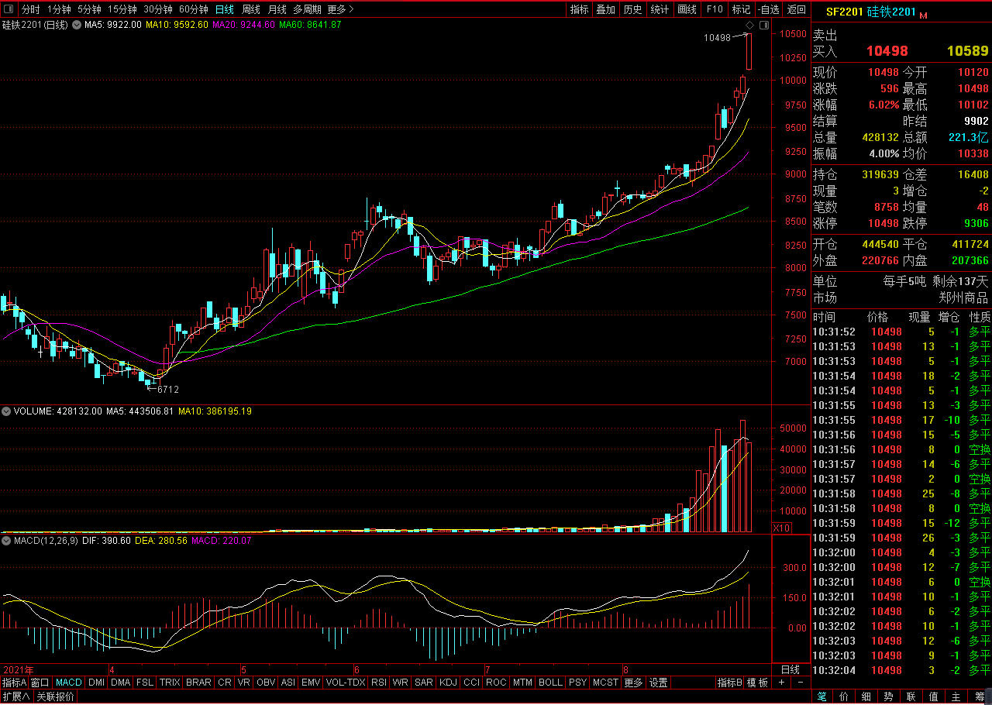Click the 6712 low price marker
The height and width of the screenshot is (705, 992).
167,389
